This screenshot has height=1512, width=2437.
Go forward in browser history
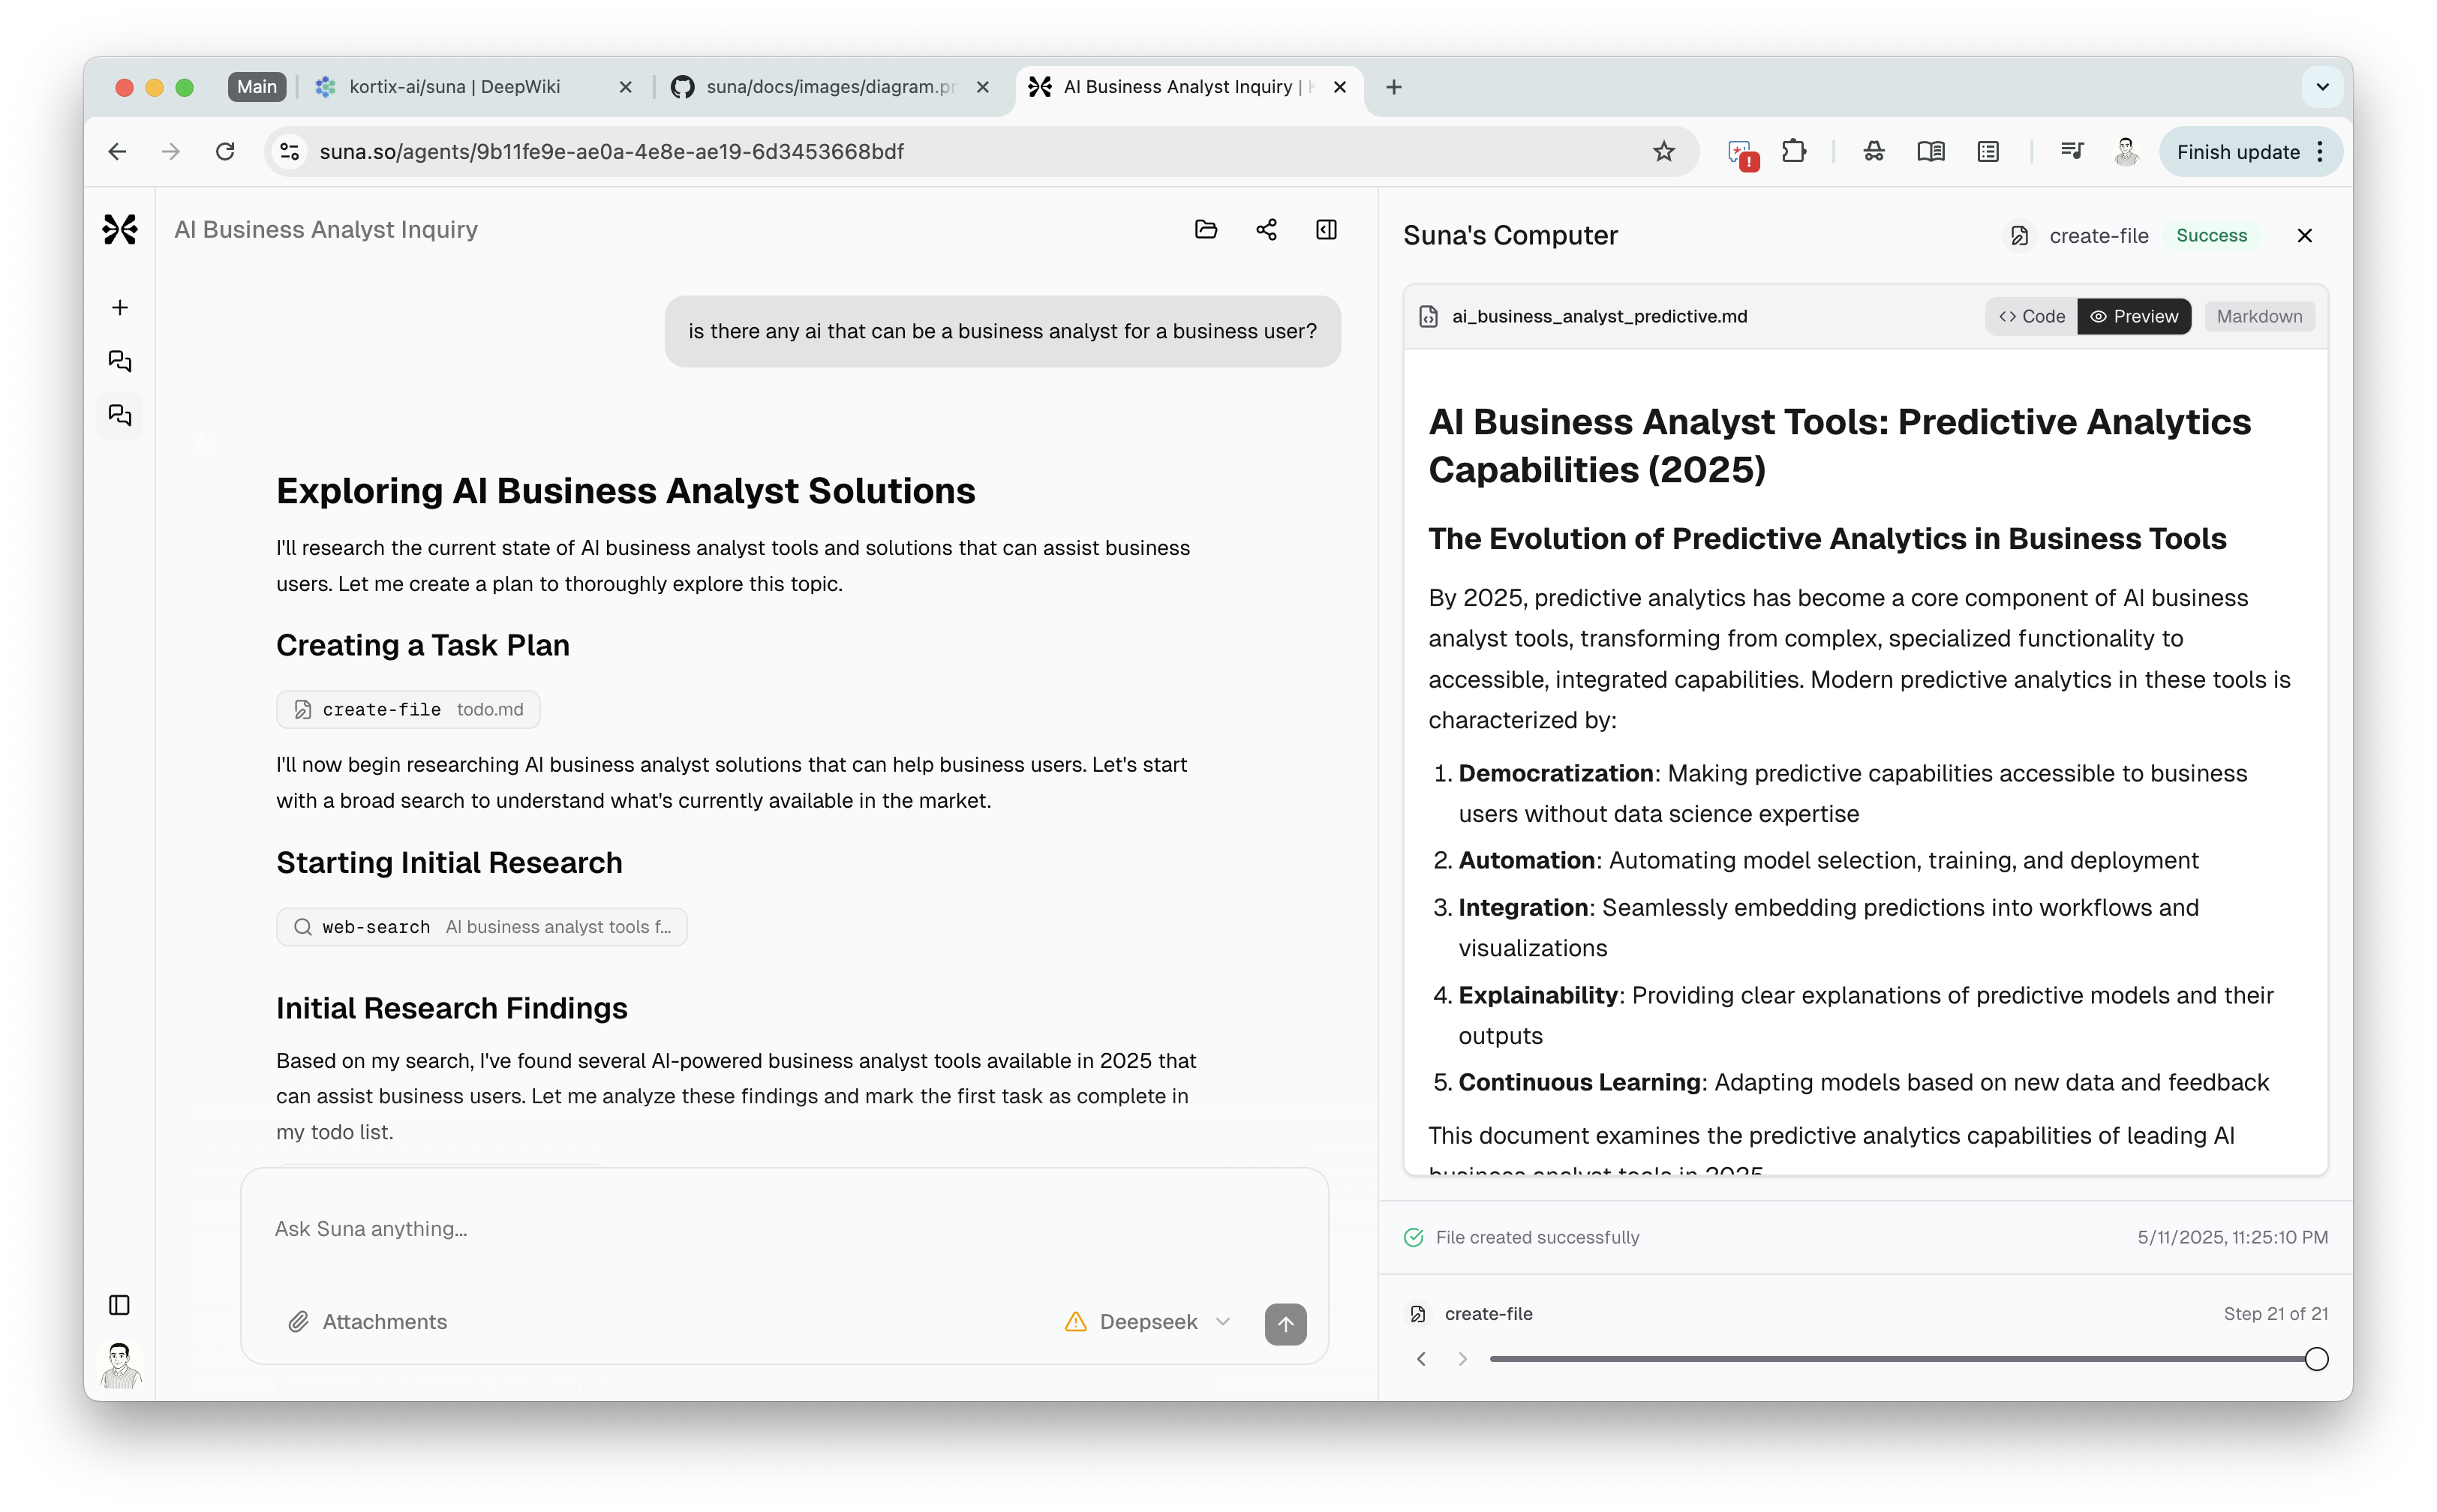[x=171, y=152]
